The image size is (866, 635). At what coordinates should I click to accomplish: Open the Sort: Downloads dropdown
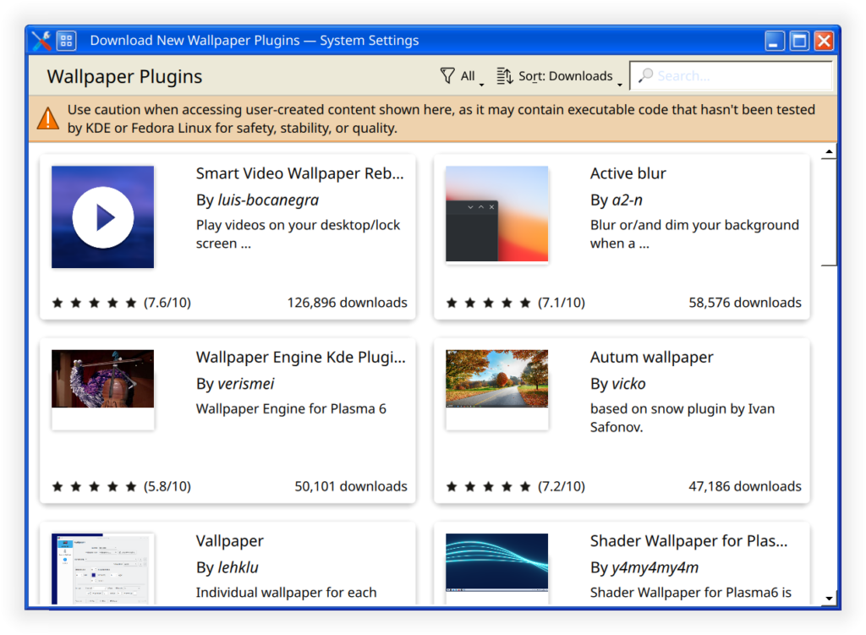560,76
